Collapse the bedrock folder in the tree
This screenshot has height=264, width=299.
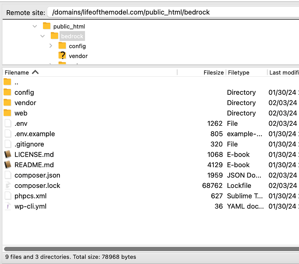pyautogui.click(x=42, y=36)
